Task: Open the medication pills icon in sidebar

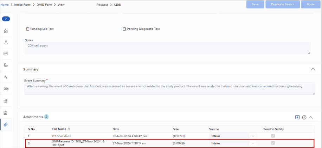Action: [6, 65]
